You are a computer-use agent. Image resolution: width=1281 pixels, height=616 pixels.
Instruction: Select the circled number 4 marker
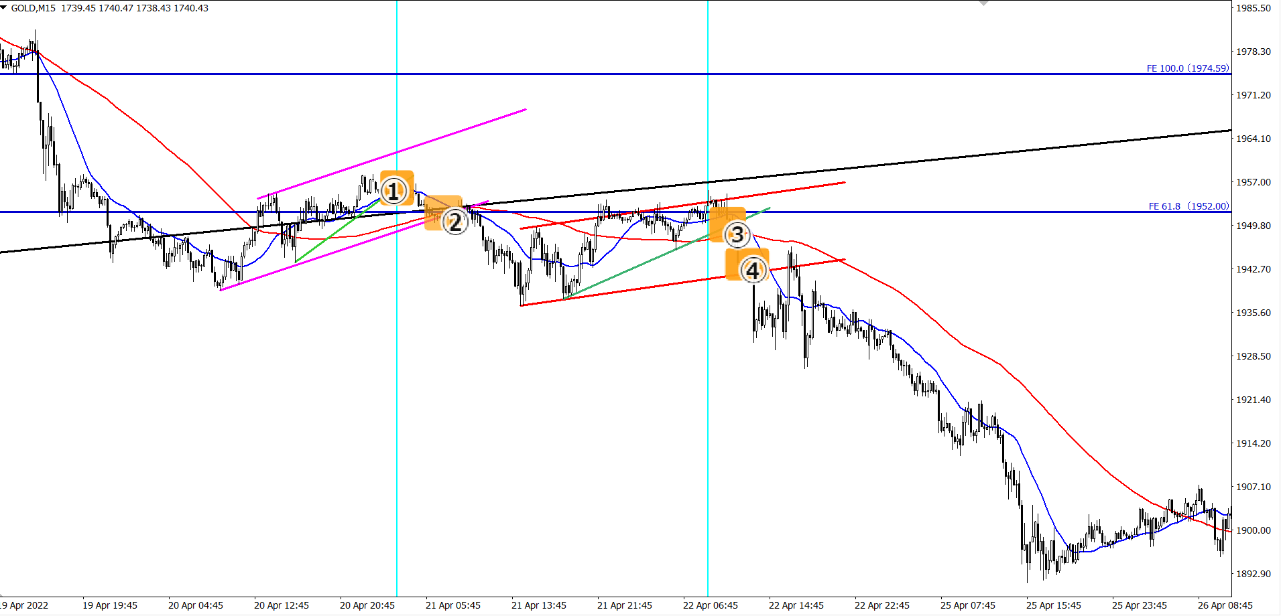click(753, 271)
